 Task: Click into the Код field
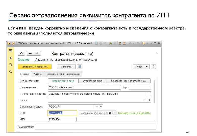pos(140,87)
